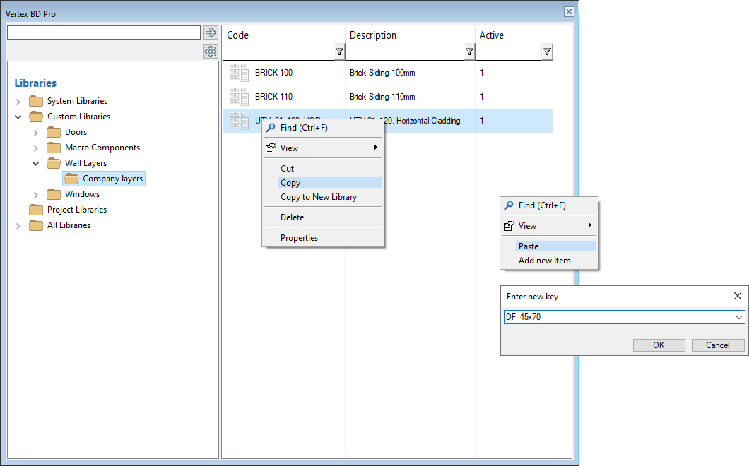The height and width of the screenshot is (466, 749).
Task: Open the gear settings icon above Libraries
Action: (210, 52)
